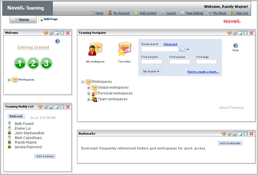
Task: Click the palette icon on the Welcome panel
Action: 46,33
